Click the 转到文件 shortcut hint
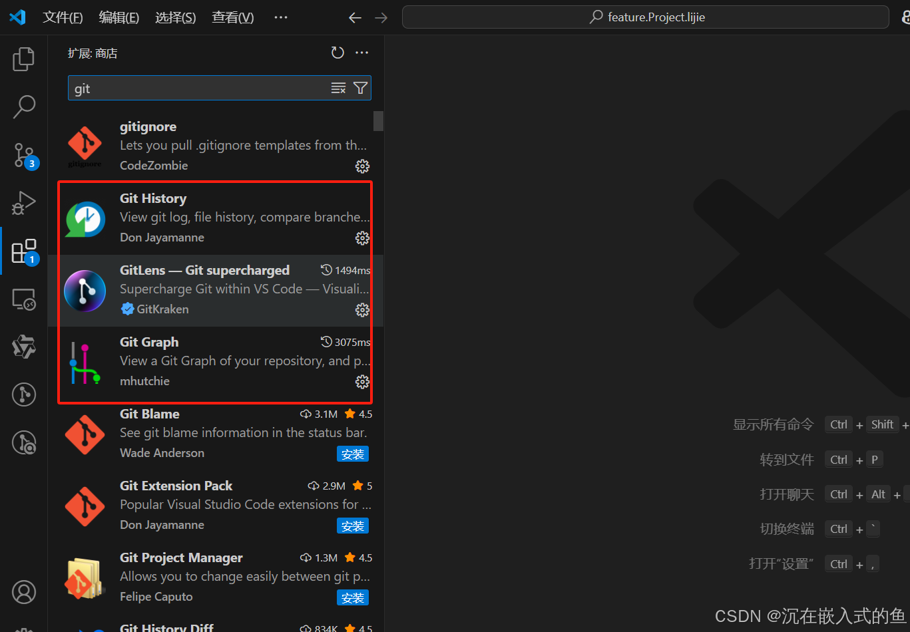This screenshot has height=632, width=910. coord(787,459)
